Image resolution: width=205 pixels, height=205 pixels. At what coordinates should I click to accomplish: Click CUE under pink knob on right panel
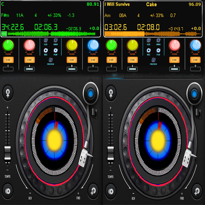pyautogui.click(x=175, y=60)
